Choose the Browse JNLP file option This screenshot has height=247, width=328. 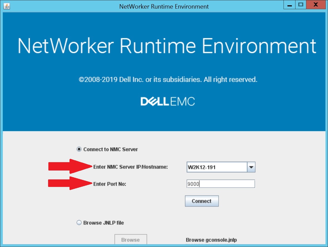point(79,223)
